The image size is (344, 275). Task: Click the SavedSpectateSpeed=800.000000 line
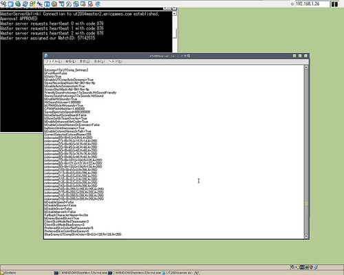click(x=67, y=112)
